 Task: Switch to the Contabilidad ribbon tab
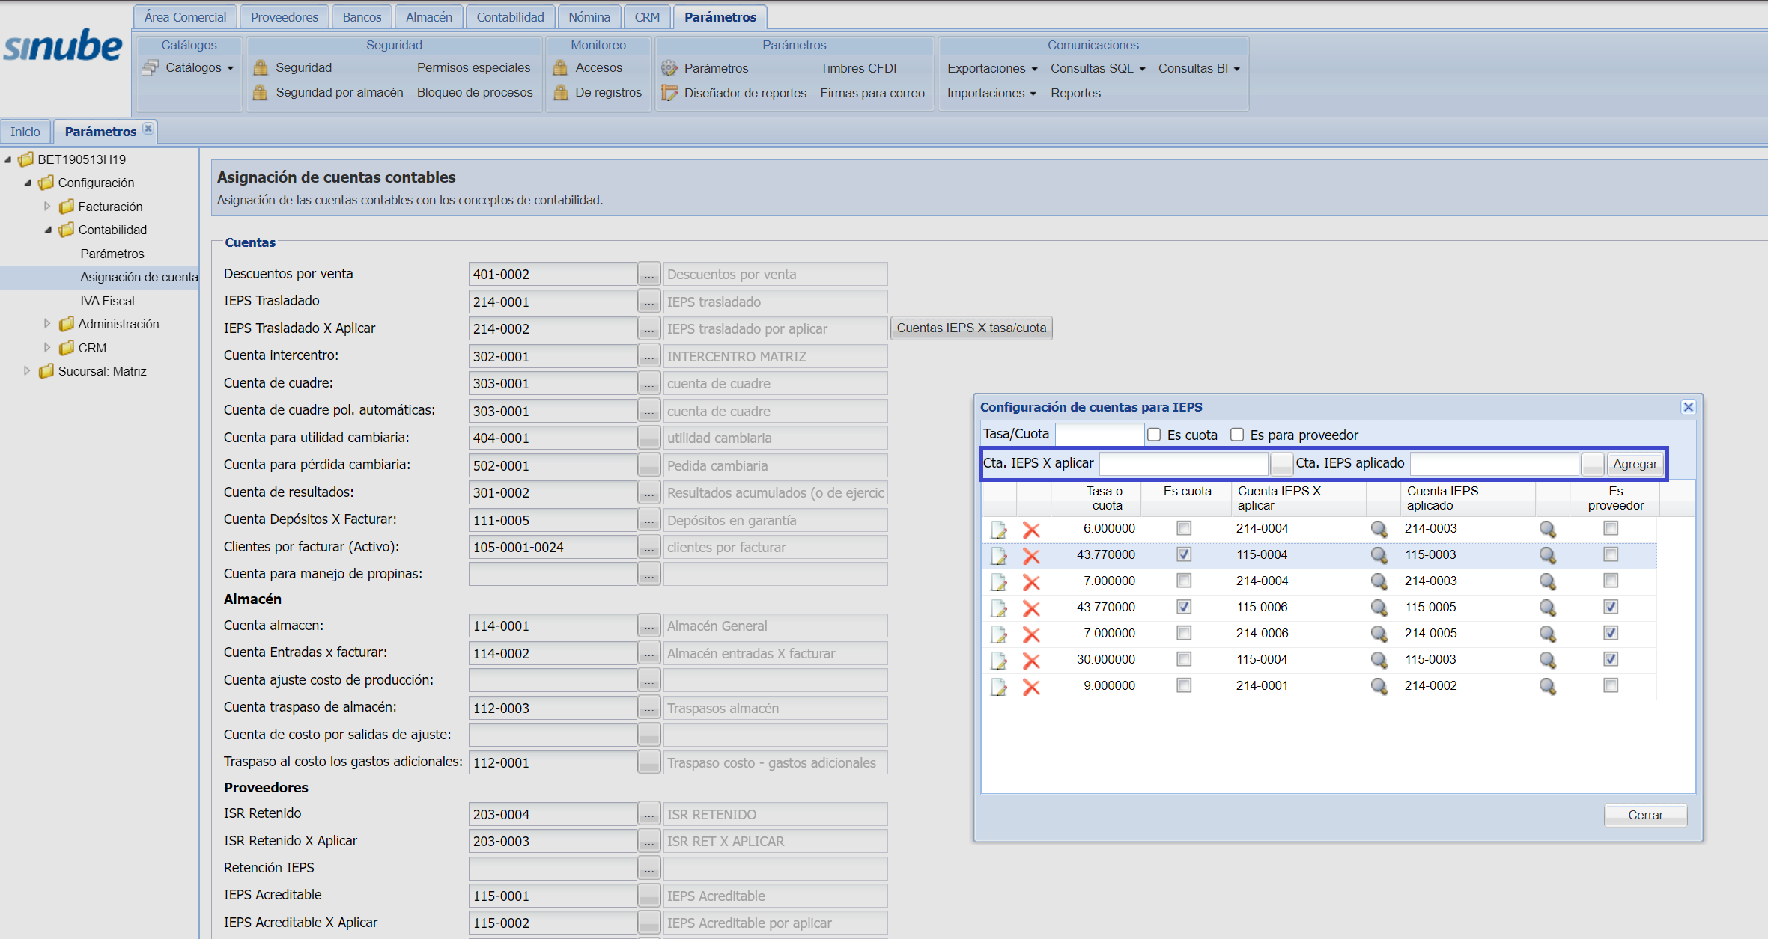click(x=510, y=16)
